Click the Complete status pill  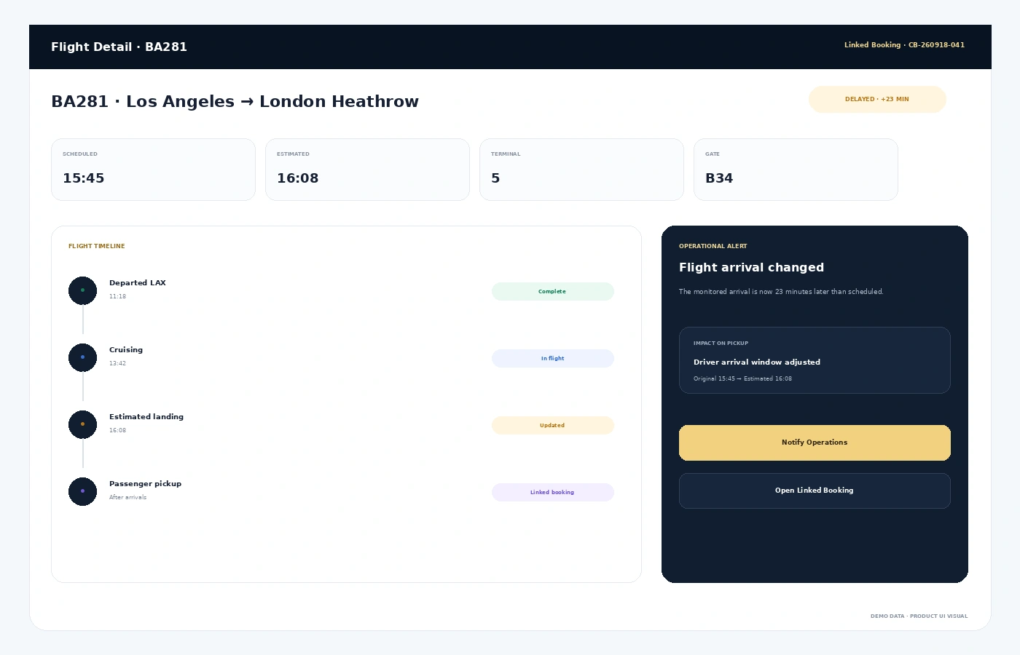tap(553, 291)
